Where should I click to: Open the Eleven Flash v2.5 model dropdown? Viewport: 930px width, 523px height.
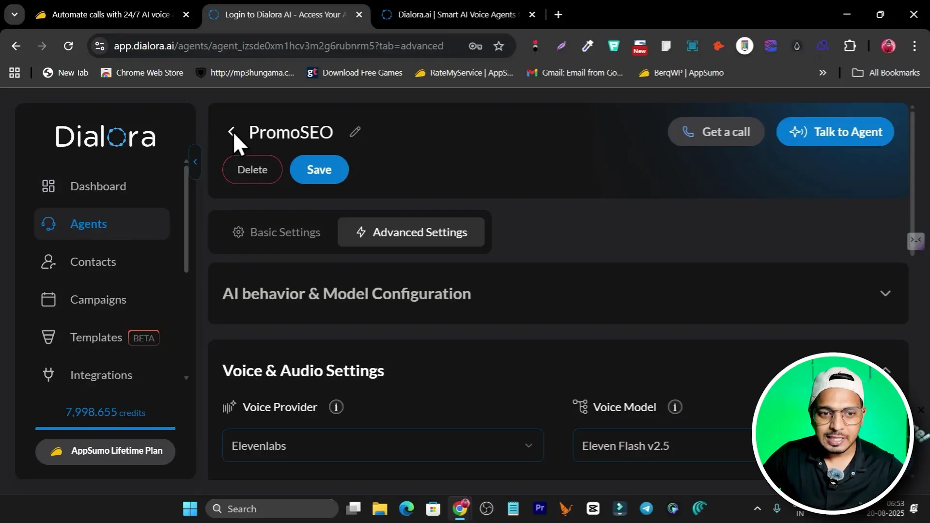pyautogui.click(x=664, y=446)
